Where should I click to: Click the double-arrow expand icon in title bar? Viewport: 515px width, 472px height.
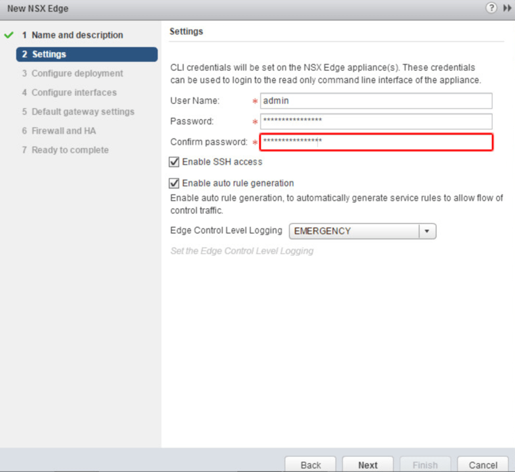pos(508,8)
